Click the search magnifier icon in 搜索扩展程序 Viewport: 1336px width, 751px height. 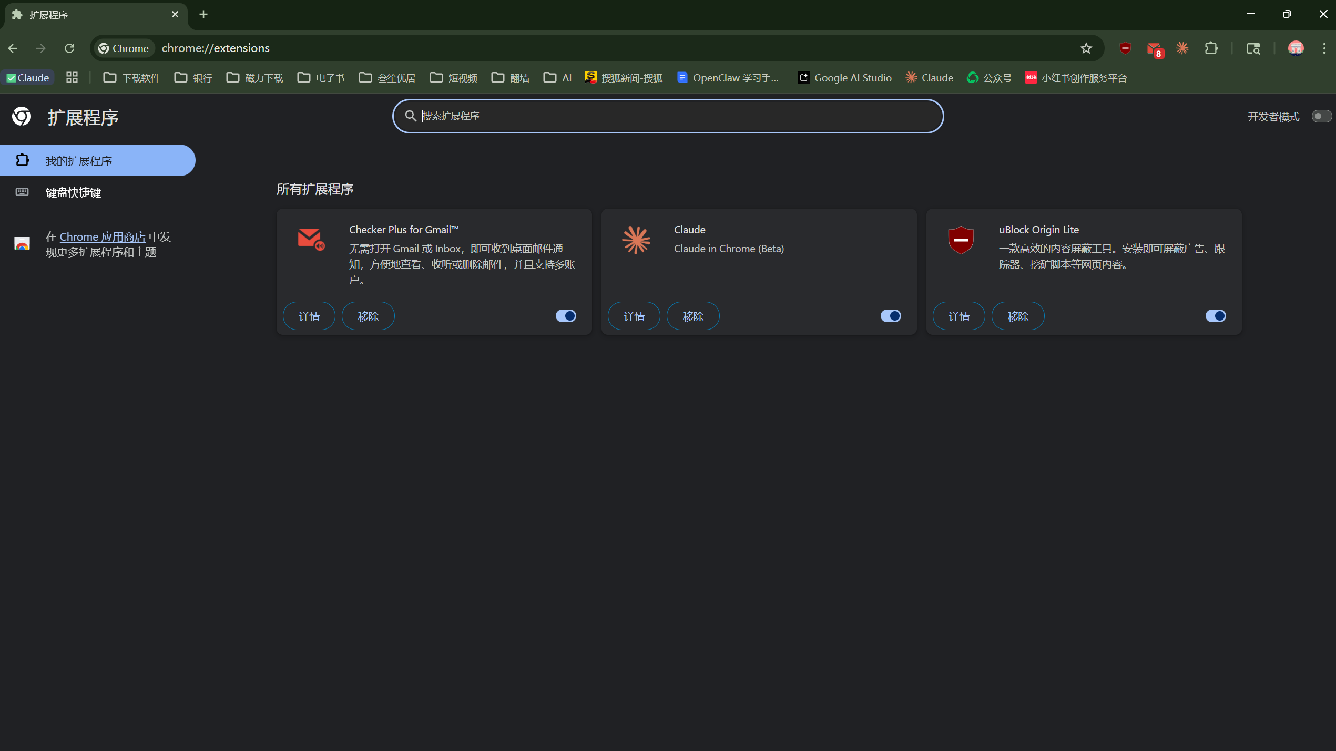point(411,116)
